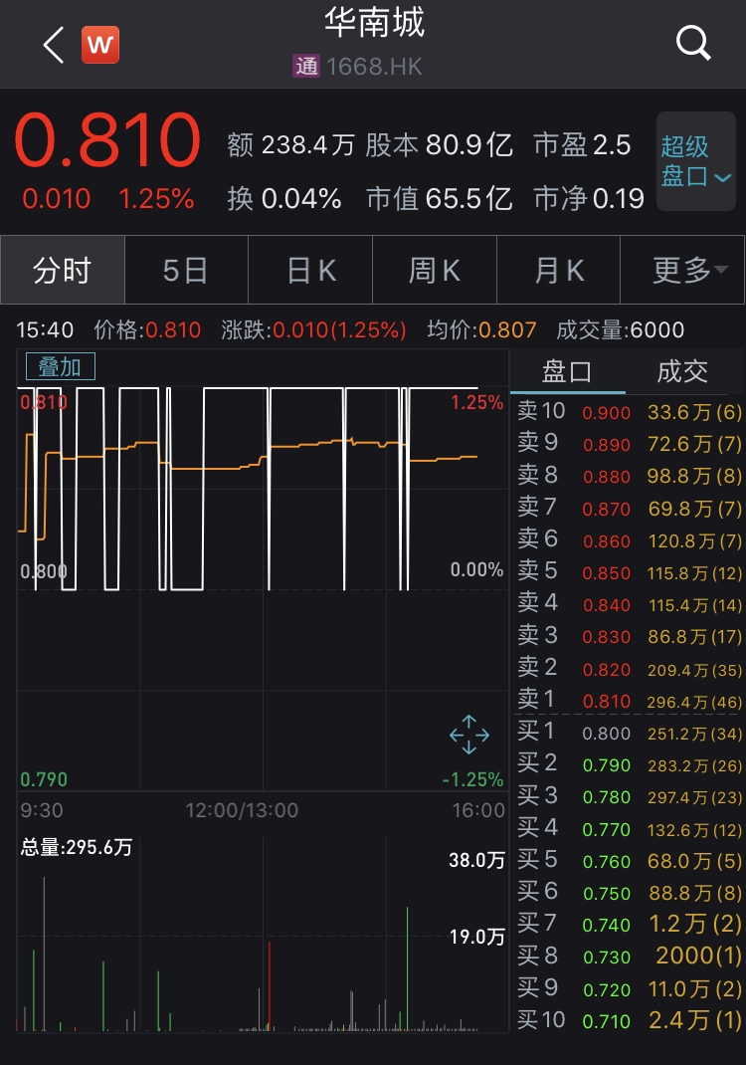Screen dimensions: 746x1065
Task: Select the 分时 tab
Action: (63, 270)
